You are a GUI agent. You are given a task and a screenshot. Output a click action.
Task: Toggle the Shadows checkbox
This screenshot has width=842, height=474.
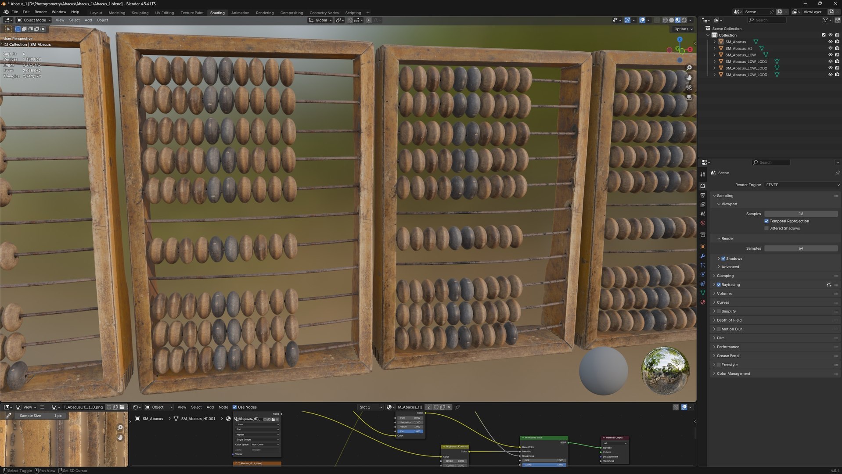coord(723,259)
